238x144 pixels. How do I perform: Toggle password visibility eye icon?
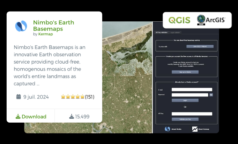point(211,95)
